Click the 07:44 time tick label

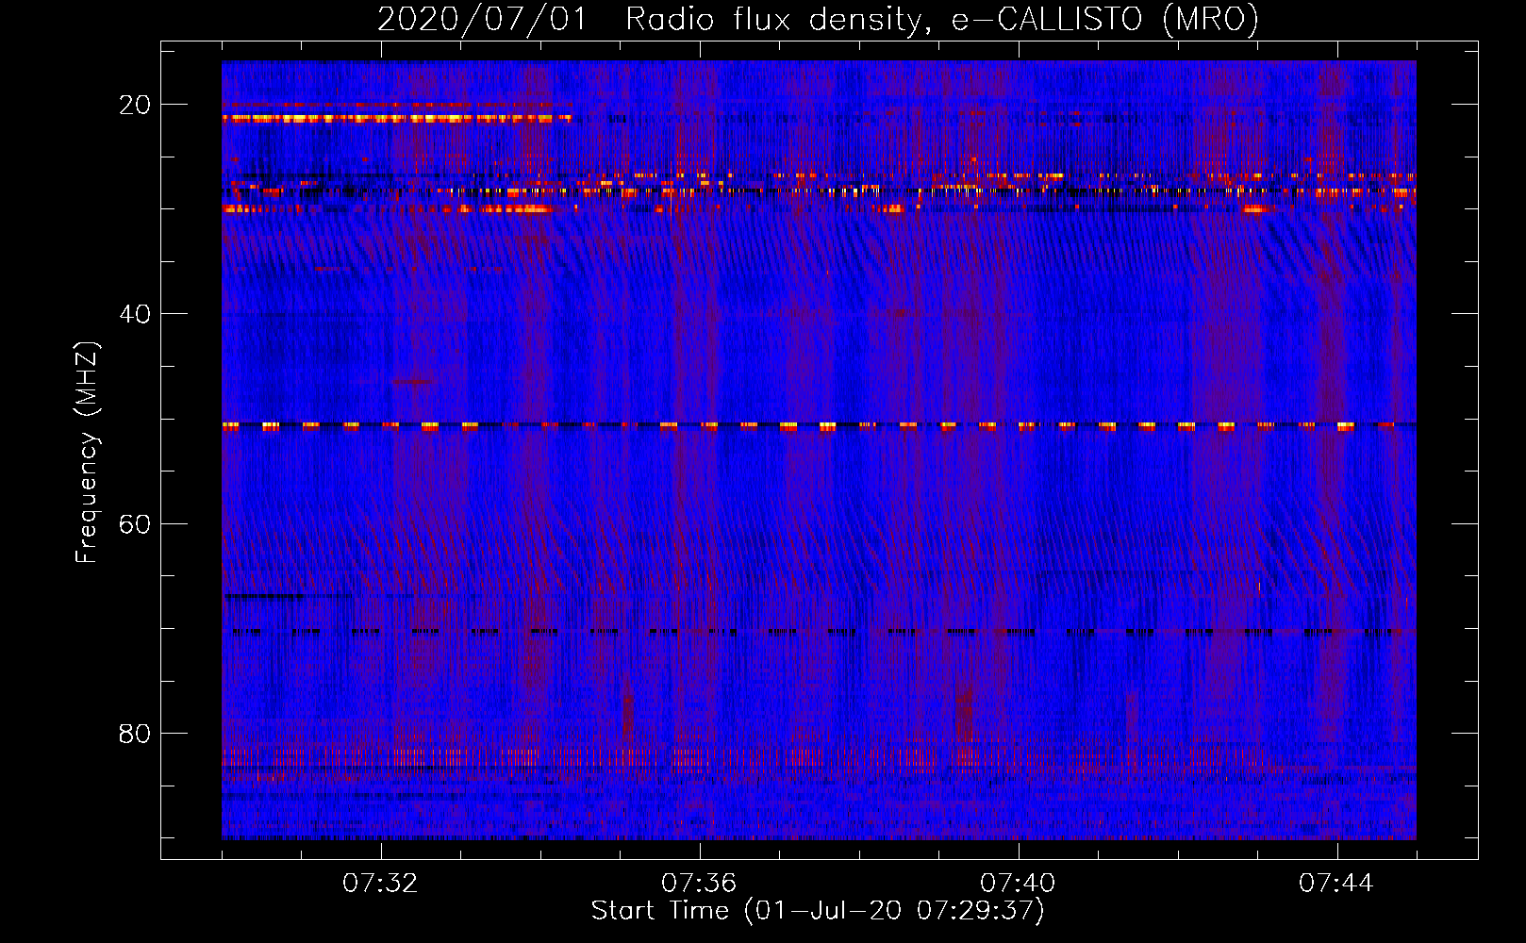pyautogui.click(x=1336, y=884)
